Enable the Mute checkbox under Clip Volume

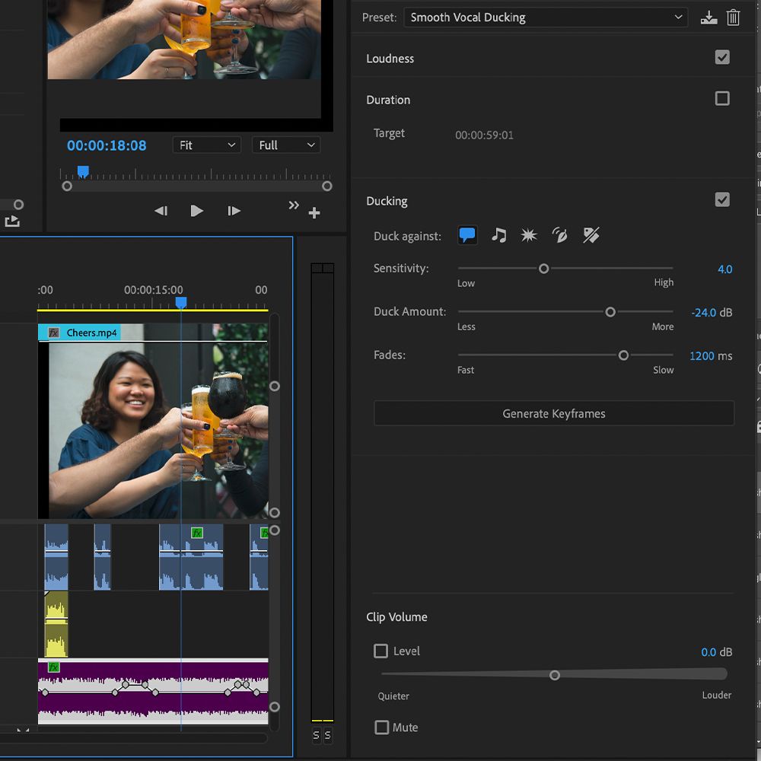click(381, 728)
